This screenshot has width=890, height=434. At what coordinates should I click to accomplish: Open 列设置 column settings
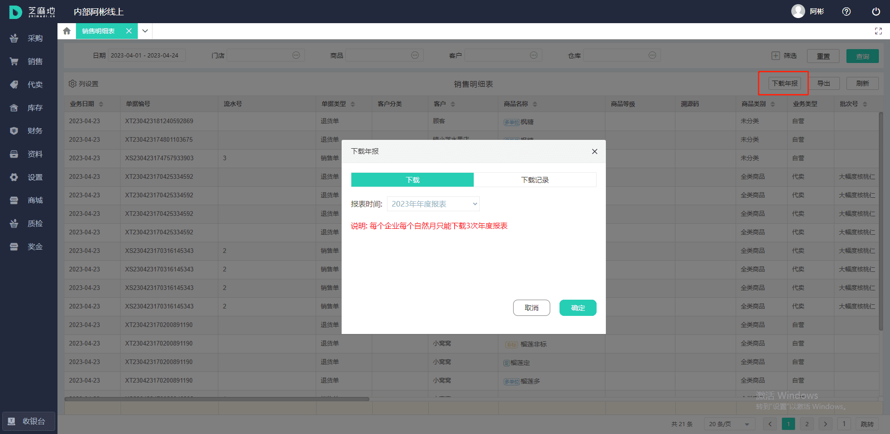[83, 84]
